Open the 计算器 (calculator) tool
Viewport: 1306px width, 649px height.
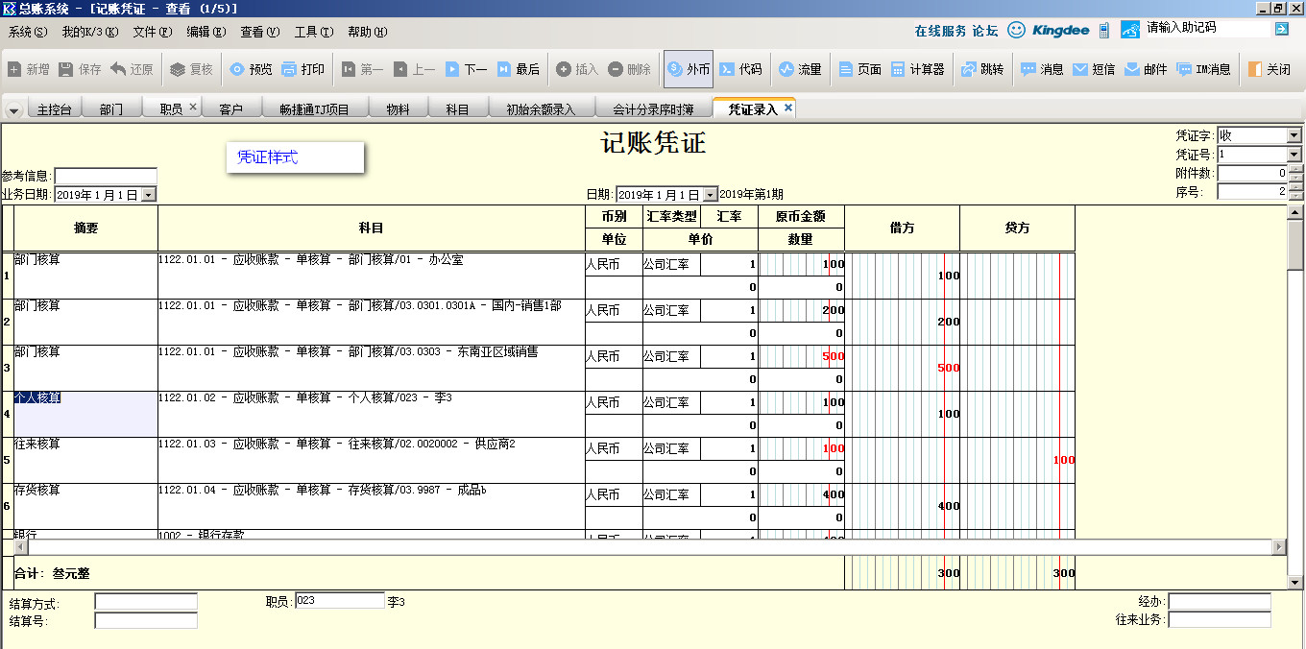(x=917, y=69)
